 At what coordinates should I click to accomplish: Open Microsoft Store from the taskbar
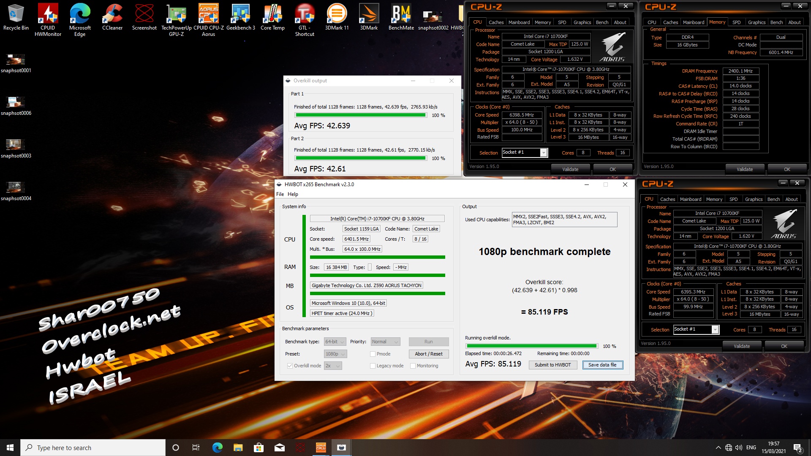pyautogui.click(x=259, y=448)
